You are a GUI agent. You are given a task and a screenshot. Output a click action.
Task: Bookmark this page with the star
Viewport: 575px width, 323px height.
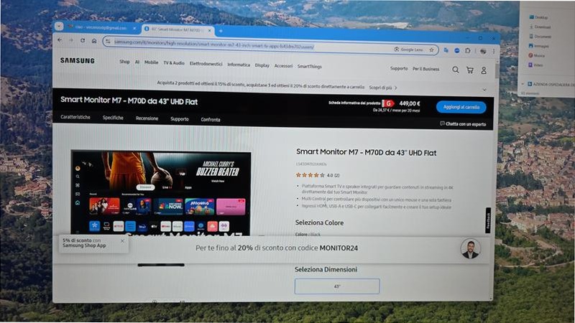click(x=432, y=50)
